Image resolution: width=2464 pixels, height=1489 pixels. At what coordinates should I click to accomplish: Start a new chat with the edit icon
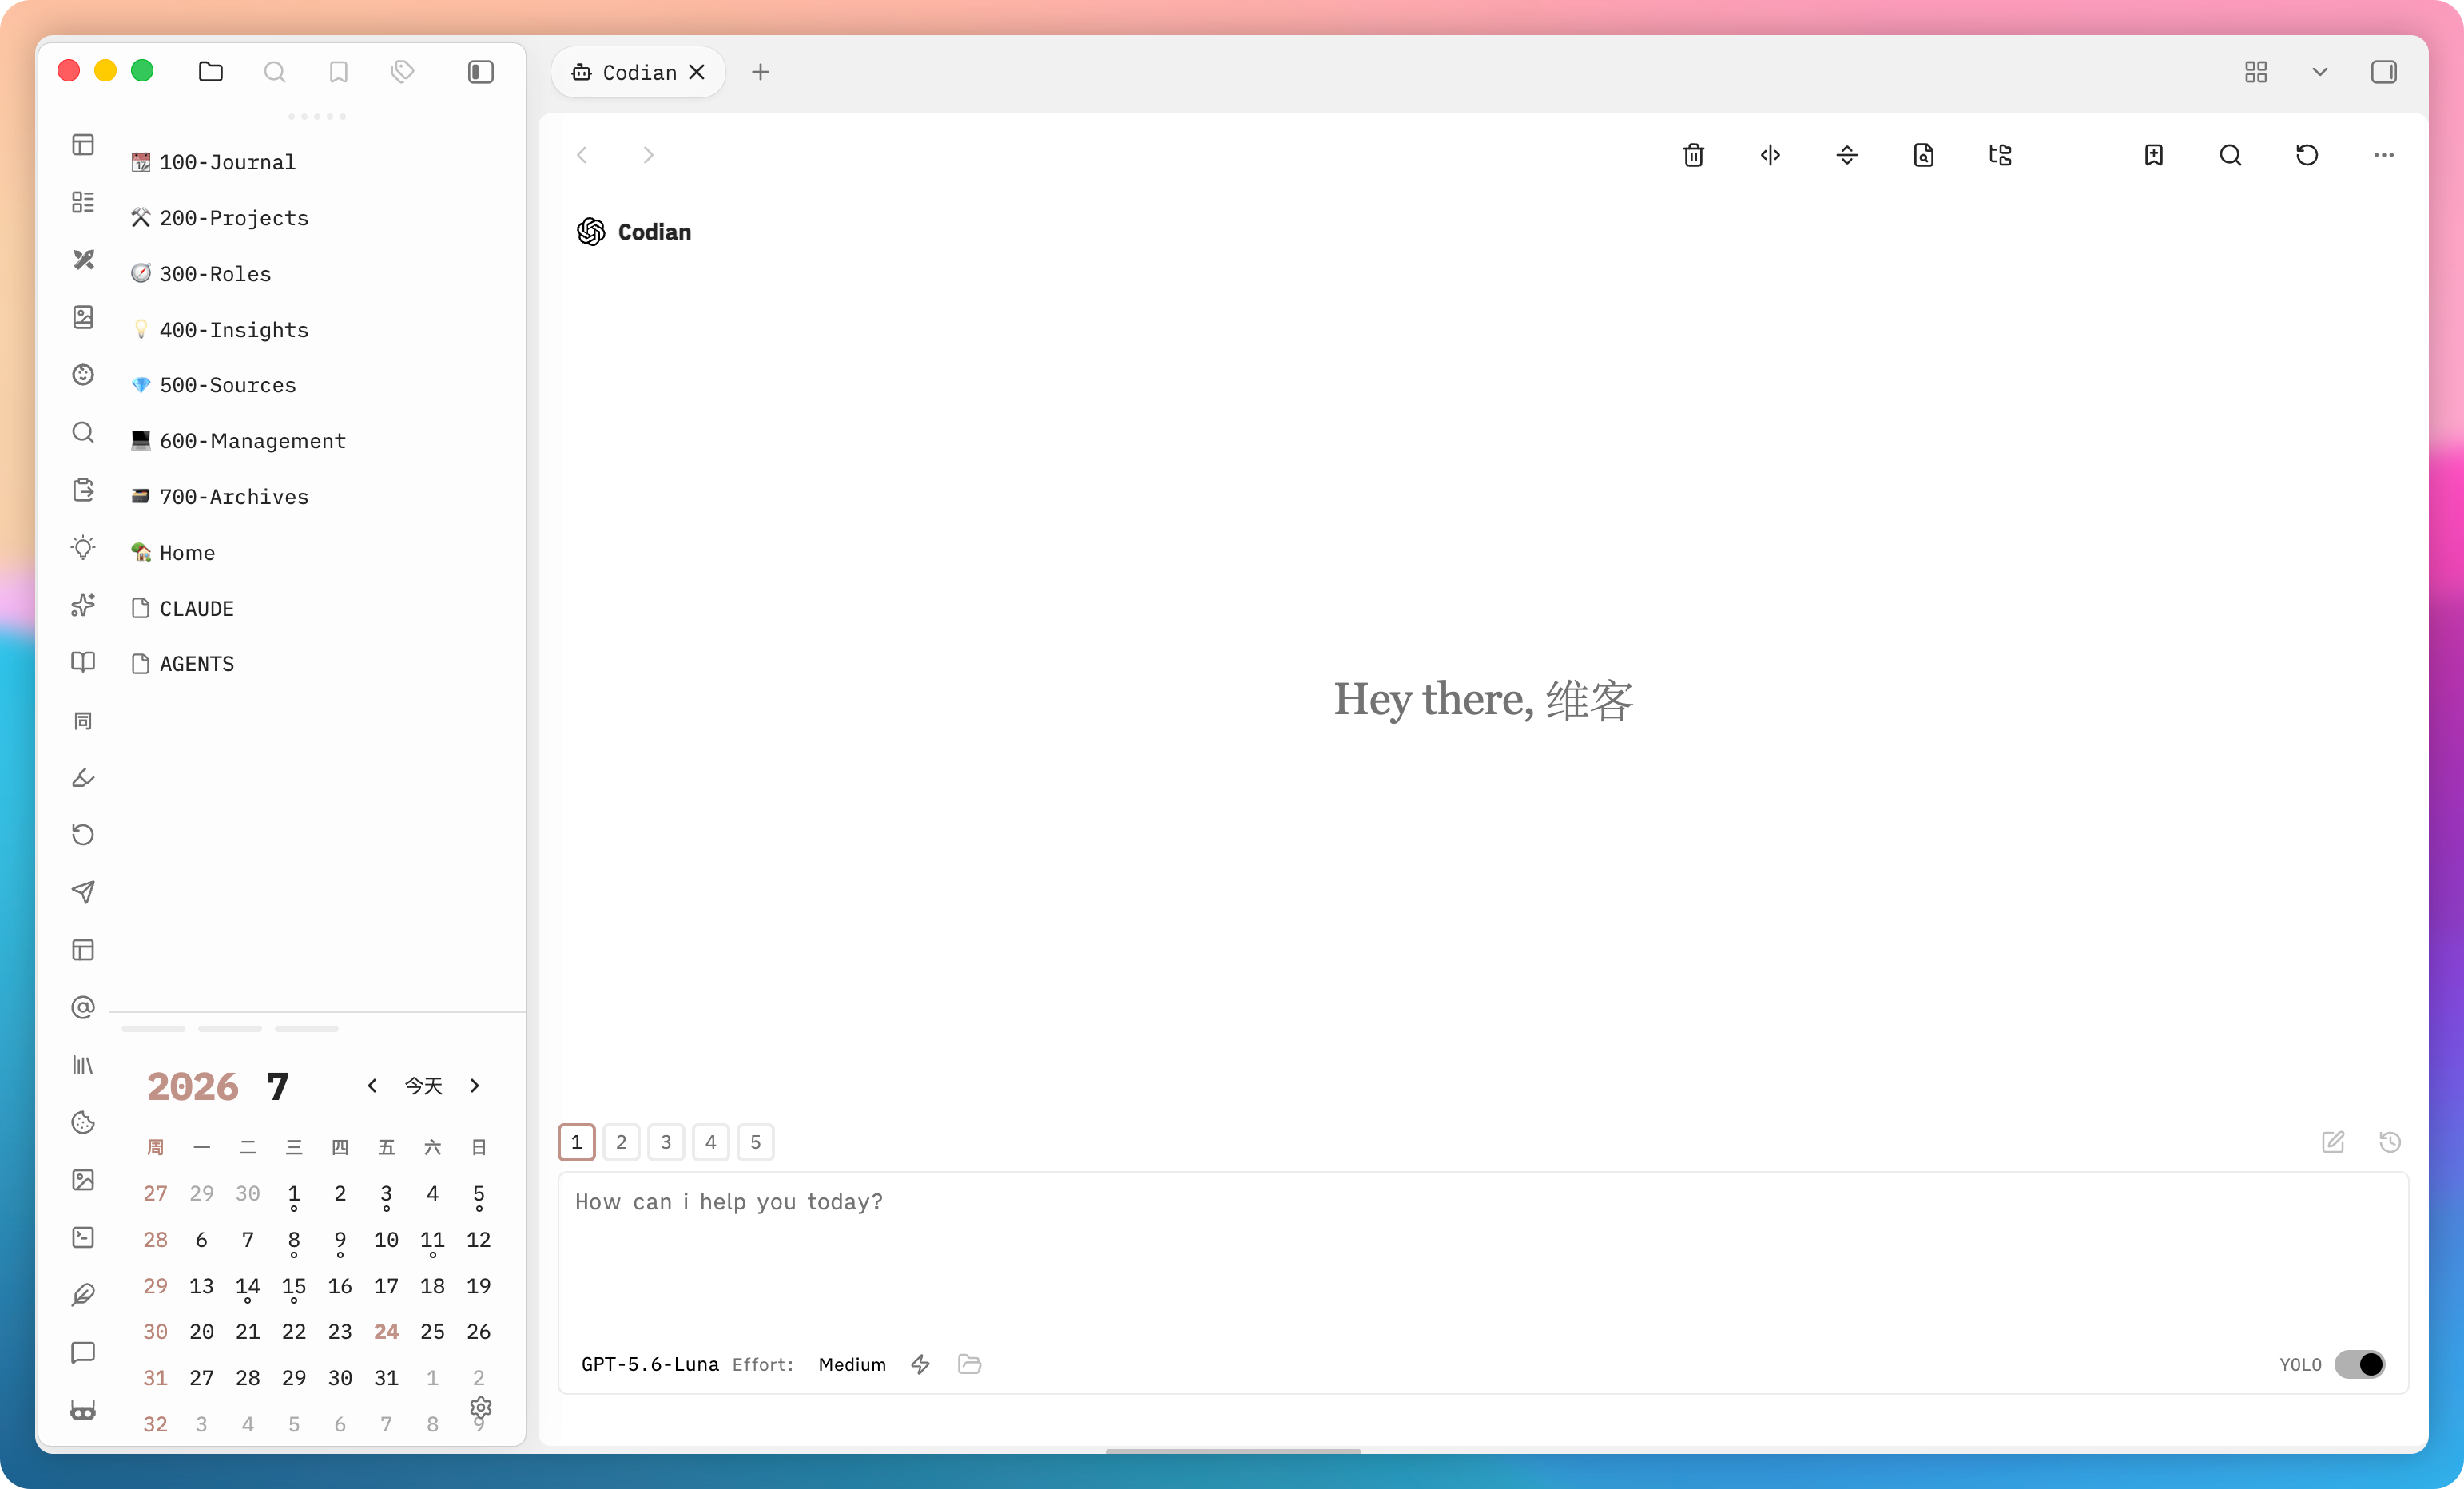(x=2333, y=1142)
